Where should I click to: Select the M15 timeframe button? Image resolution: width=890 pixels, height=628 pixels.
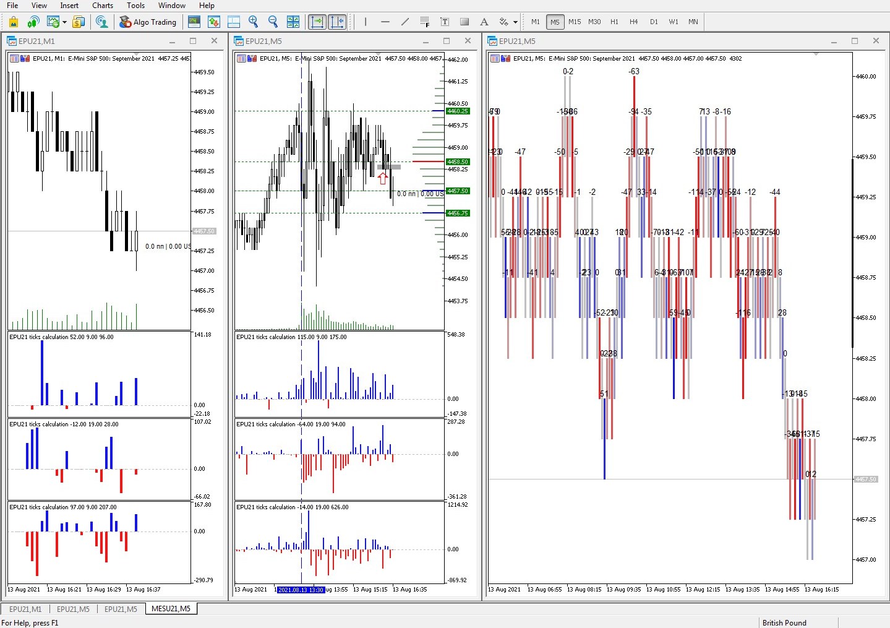pyautogui.click(x=575, y=22)
